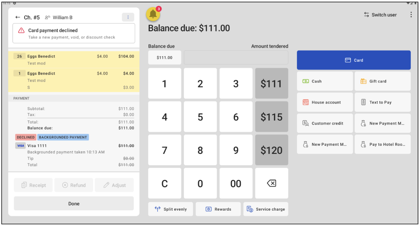Screen dimensions: 419x226
Task: Click the Amount tendered input field
Action: point(236,57)
